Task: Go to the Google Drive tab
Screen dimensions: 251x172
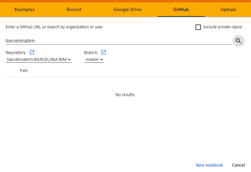Action: tap(127, 10)
